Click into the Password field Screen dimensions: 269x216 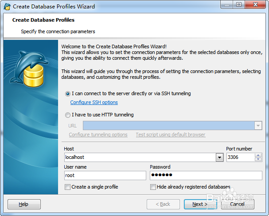206,175
